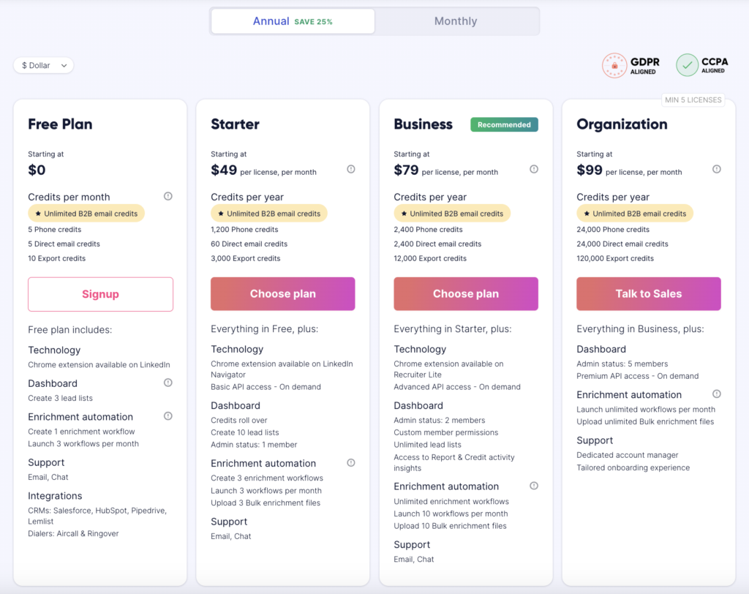Switch billing to Annual

293,21
